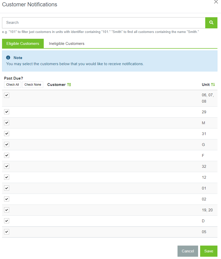Image resolution: width=221 pixels, height=259 pixels.
Task: Toggle the checkbox for units 19, 20
Action: (x=7, y=210)
